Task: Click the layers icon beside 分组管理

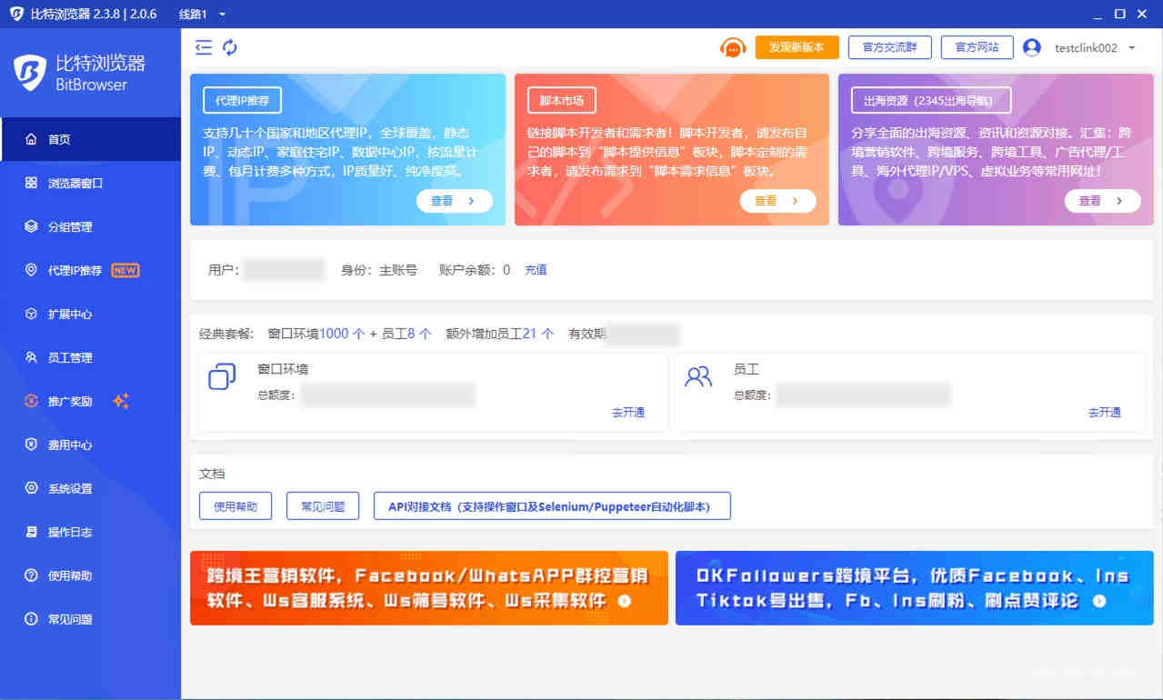Action: 31,226
